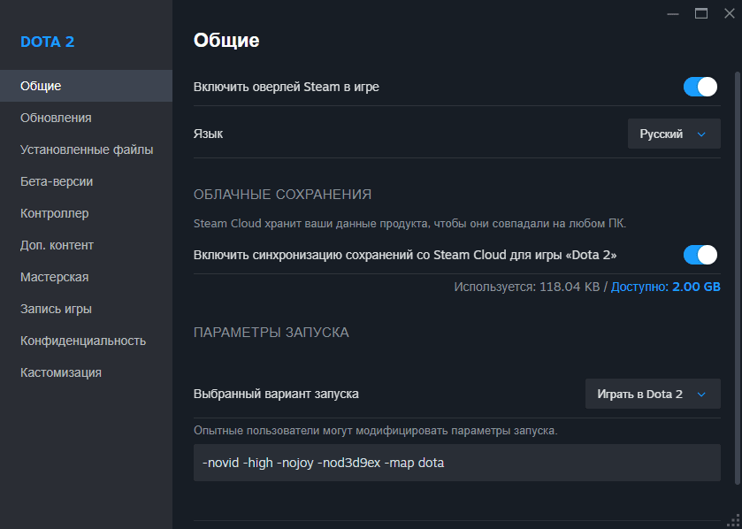Open the Контроллер settings page
The image size is (742, 529).
[50, 212]
